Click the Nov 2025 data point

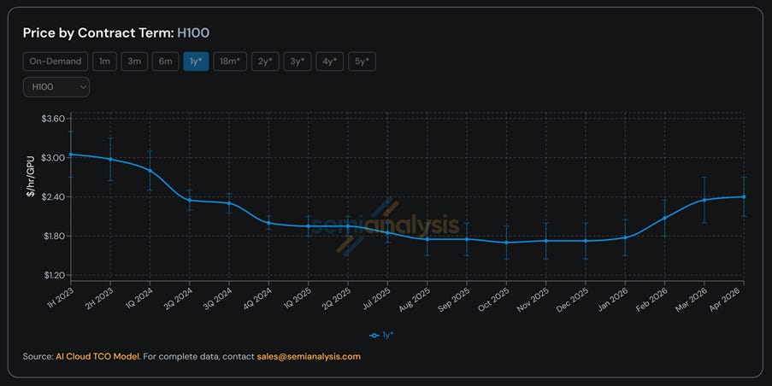coord(546,241)
